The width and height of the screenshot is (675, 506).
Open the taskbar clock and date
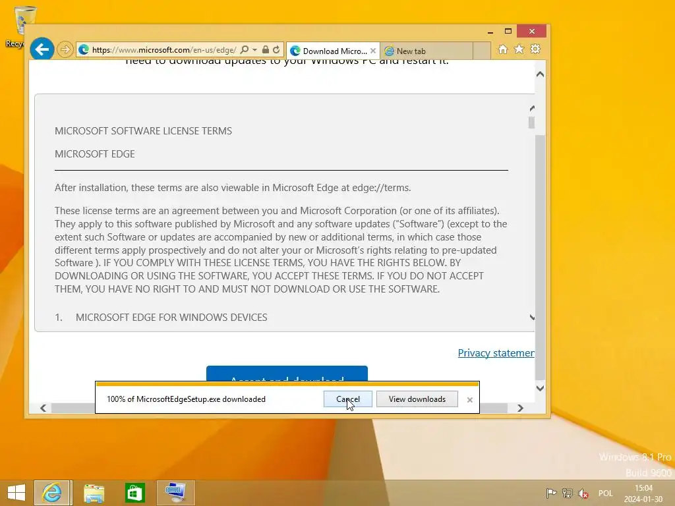pos(643,493)
